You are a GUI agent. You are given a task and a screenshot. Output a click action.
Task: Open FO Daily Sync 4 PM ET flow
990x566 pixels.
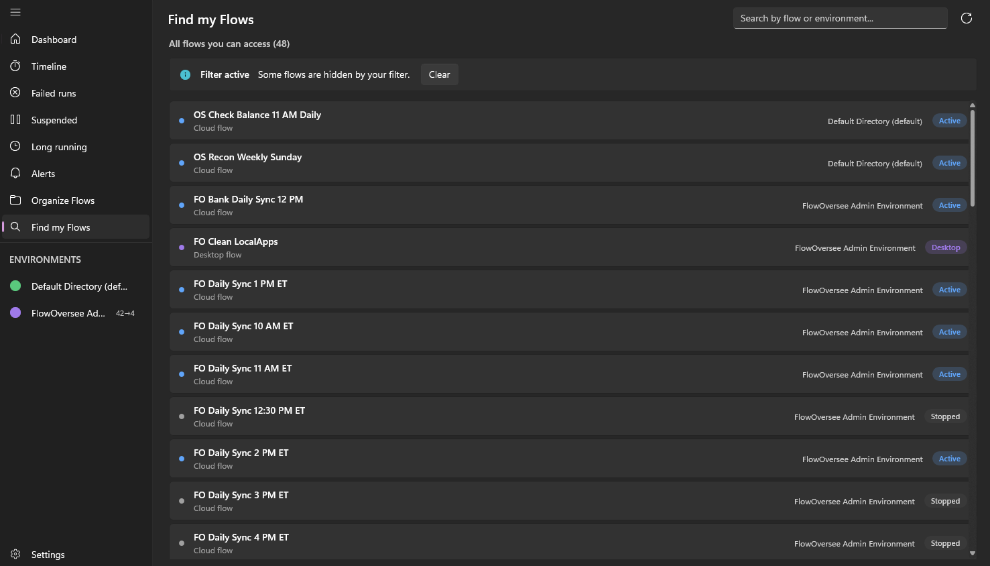[x=569, y=543]
